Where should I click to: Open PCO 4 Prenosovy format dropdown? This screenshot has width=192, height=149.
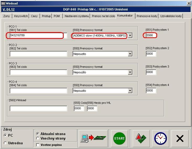point(130,91)
